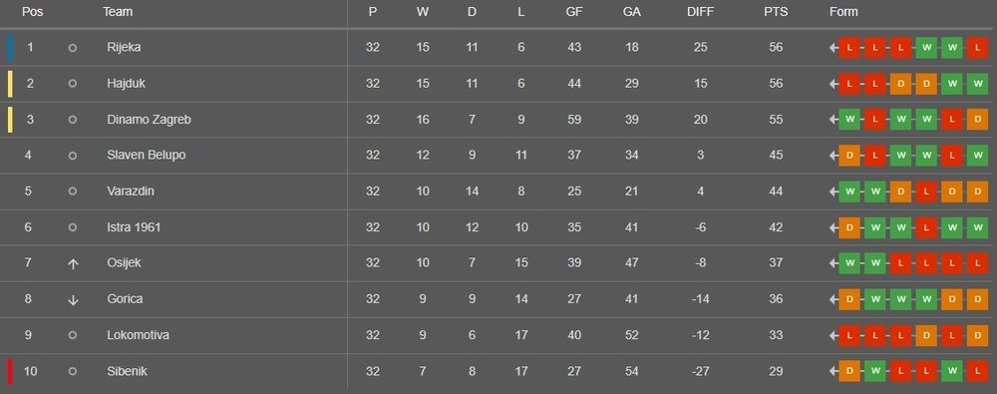Screen dimensions: 997x394
Task: Click Varazdin's no-change circle indicator
Action: [73, 191]
